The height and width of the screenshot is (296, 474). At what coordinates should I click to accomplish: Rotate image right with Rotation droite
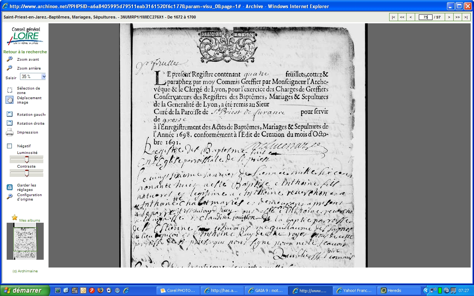pyautogui.click(x=10, y=123)
